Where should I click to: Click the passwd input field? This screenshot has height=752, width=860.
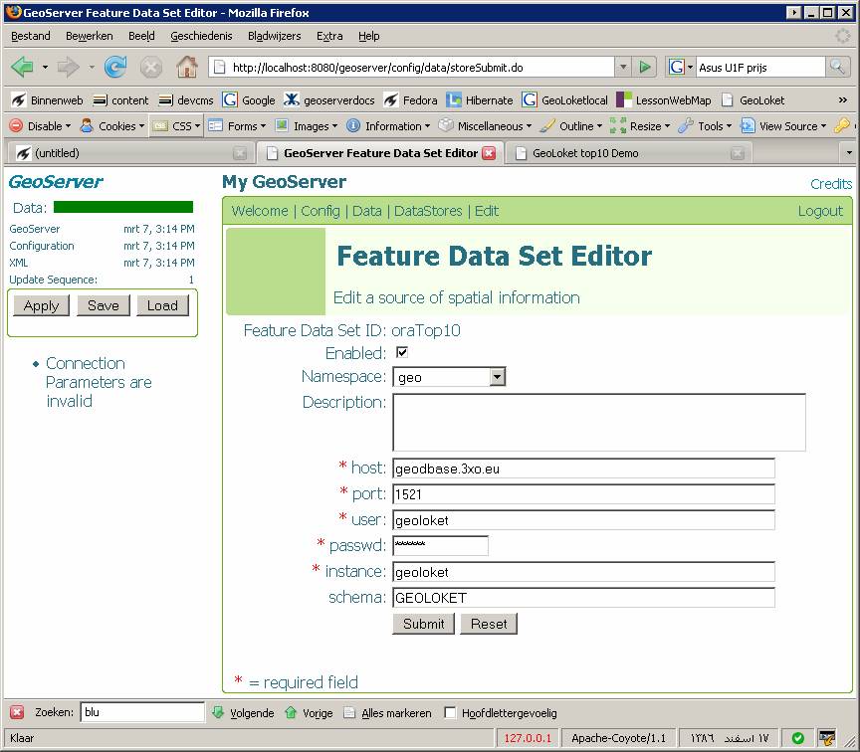440,545
